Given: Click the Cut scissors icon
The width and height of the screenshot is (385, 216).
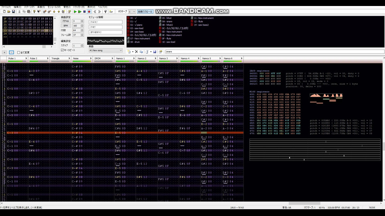Looking at the screenshot, I should coord(19,12).
